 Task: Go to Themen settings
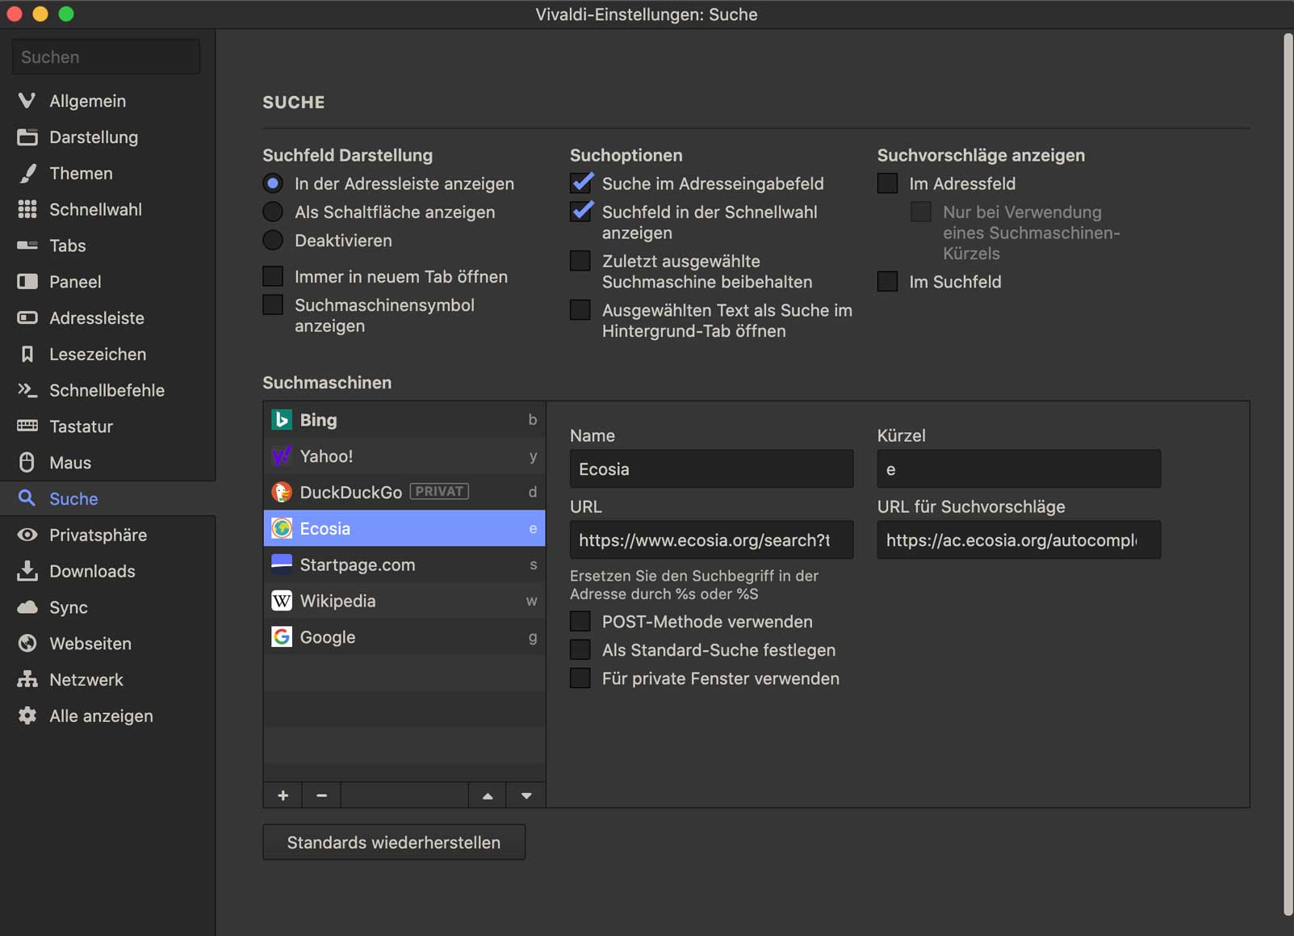click(x=108, y=173)
